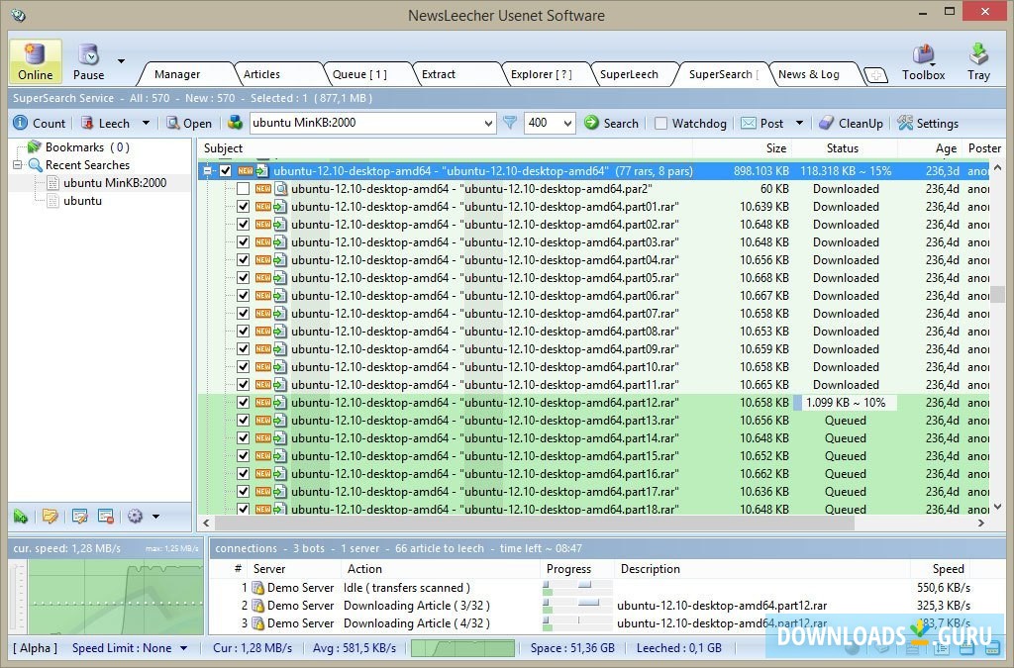Select the 'ubuntu' recent search item
The image size is (1014, 668).
pyautogui.click(x=82, y=201)
